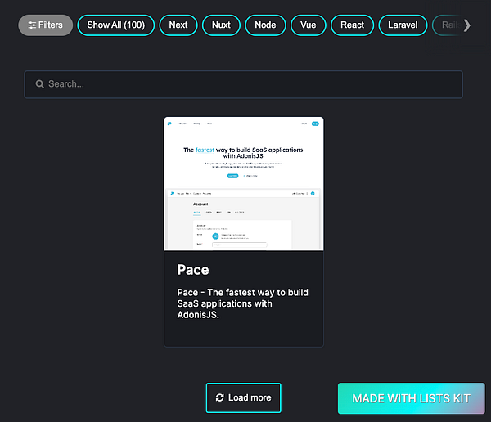The width and height of the screenshot is (491, 422).
Task: Click the right chevron to show more tags
Action: point(467,25)
